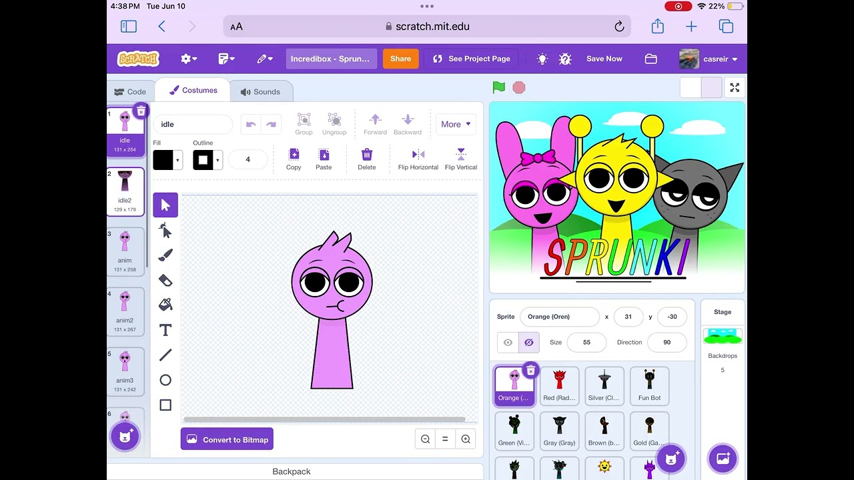This screenshot has height=480, width=854.
Task: Click Convert to Bitmap
Action: tap(227, 439)
